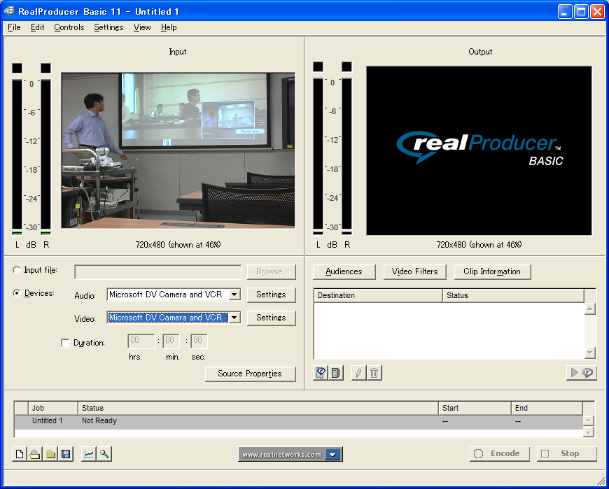Screen dimensions: 609x489
Task: Click the Duration minutes field
Action: [x=171, y=341]
